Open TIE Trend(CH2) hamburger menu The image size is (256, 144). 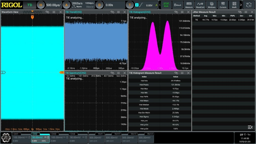tap(118, 12)
